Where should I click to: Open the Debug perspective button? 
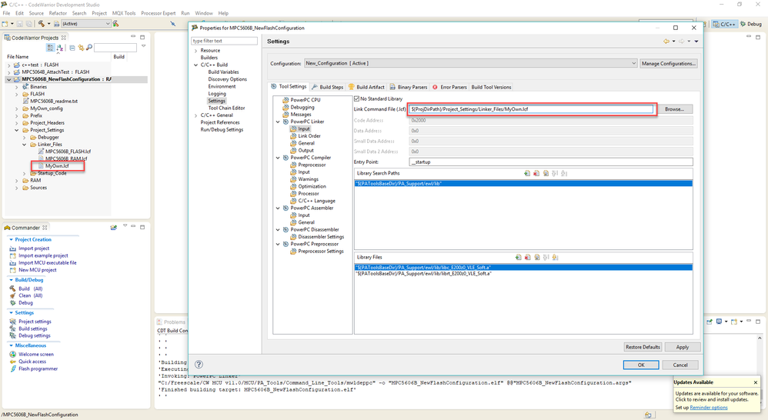coord(751,24)
